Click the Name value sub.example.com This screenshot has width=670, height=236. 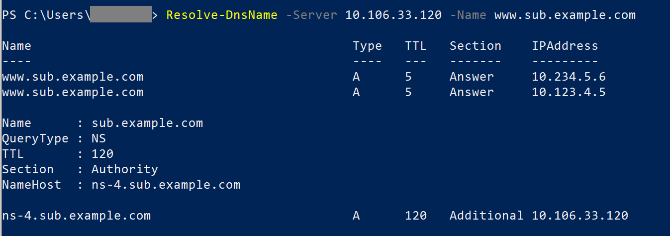pos(147,123)
